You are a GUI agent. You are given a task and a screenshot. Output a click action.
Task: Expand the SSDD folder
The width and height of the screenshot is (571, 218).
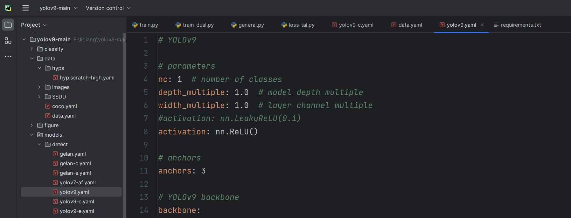39,97
